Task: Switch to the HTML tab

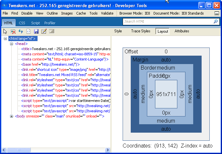Action: click(8, 23)
